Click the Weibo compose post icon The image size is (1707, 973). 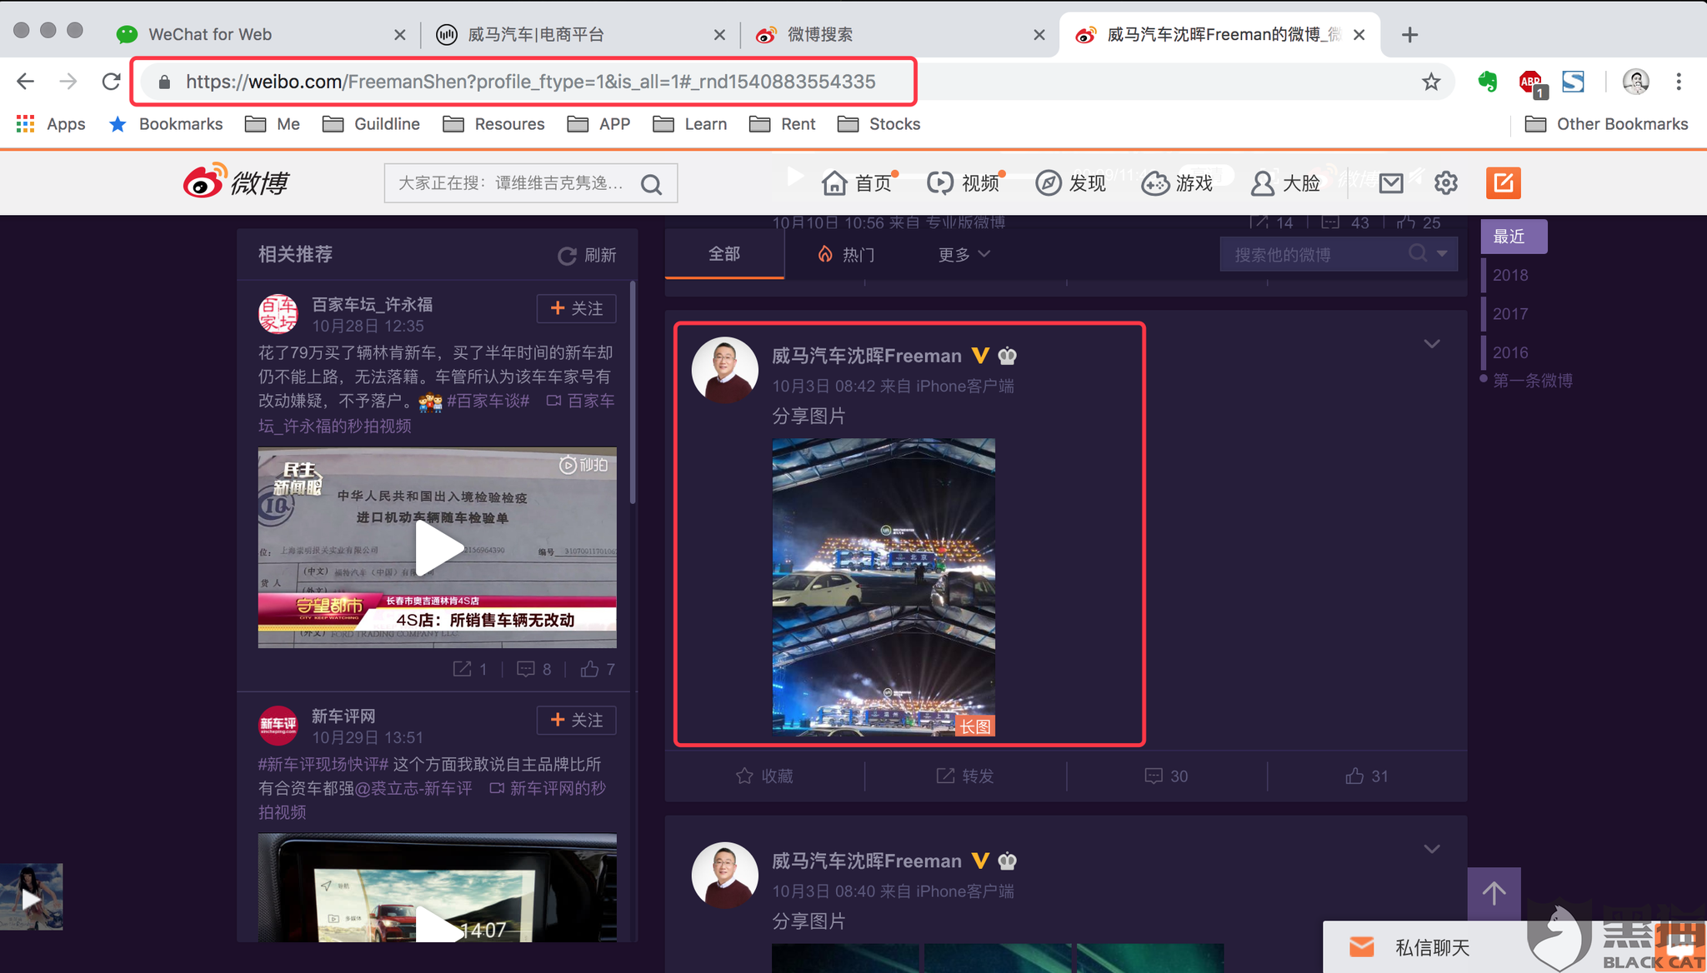1503,182
